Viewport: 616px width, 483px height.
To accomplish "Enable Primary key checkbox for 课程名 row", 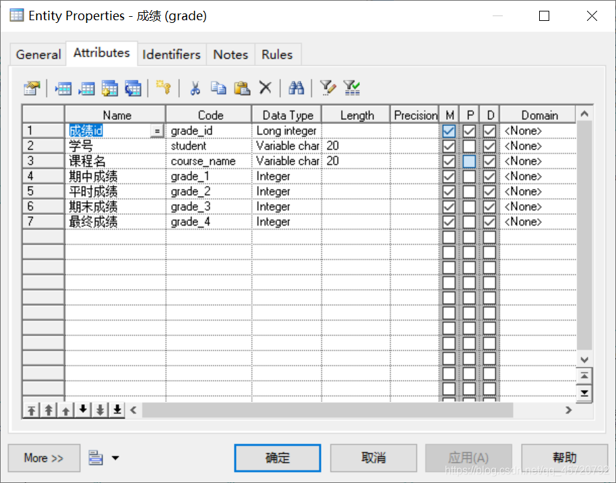I will (x=469, y=160).
